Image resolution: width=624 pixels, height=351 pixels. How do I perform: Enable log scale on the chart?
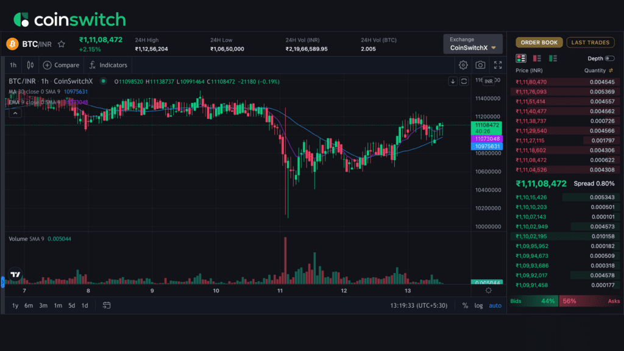(x=479, y=305)
